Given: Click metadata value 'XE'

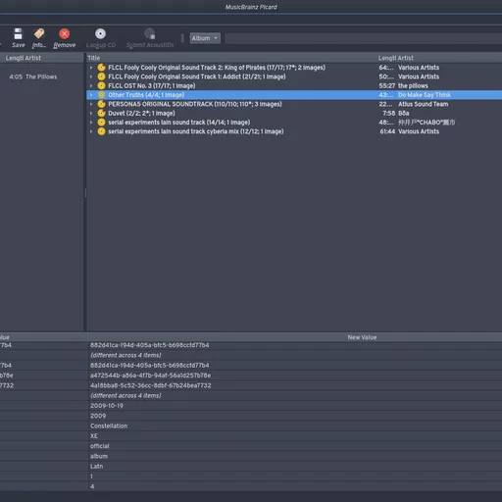Looking at the screenshot, I should coord(94,436).
